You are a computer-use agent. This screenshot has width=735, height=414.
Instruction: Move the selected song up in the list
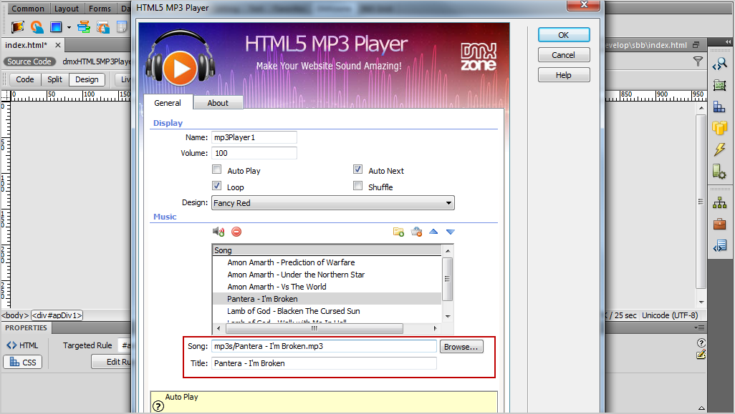pos(433,232)
